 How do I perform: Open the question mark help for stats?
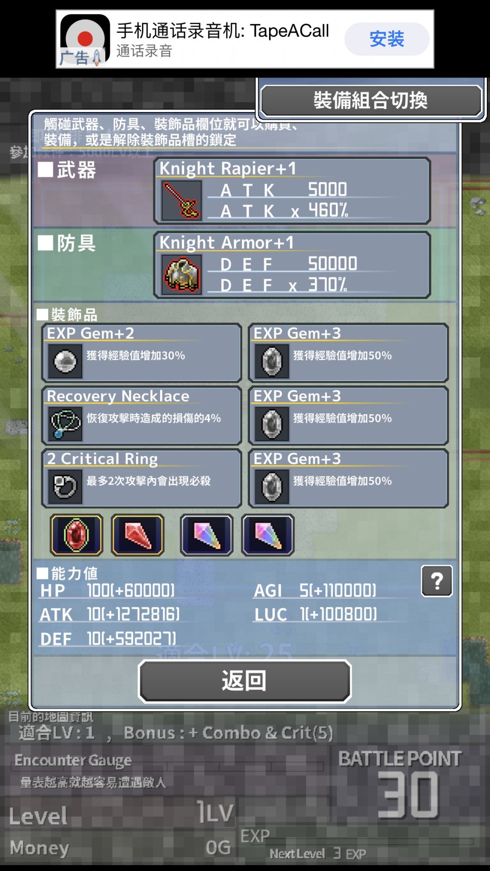(437, 581)
